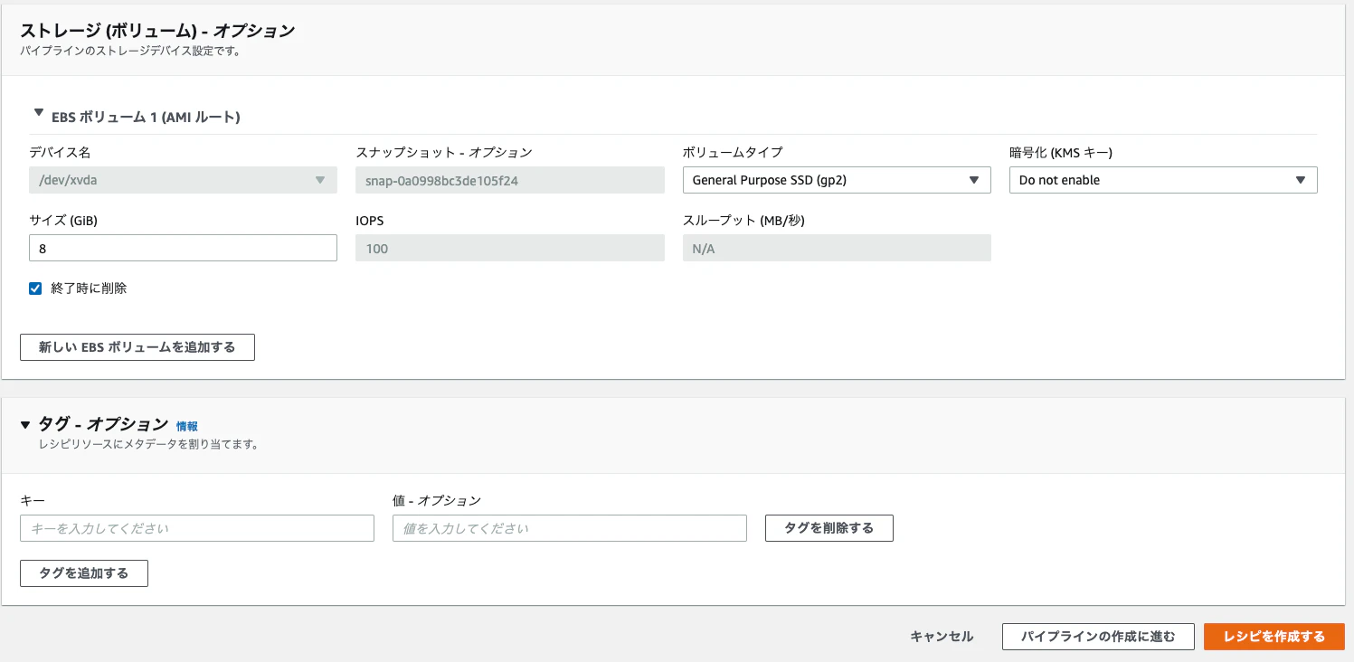The height and width of the screenshot is (662, 1354).
Task: Click the スループット (MB/秒) label
Action: pyautogui.click(x=742, y=221)
